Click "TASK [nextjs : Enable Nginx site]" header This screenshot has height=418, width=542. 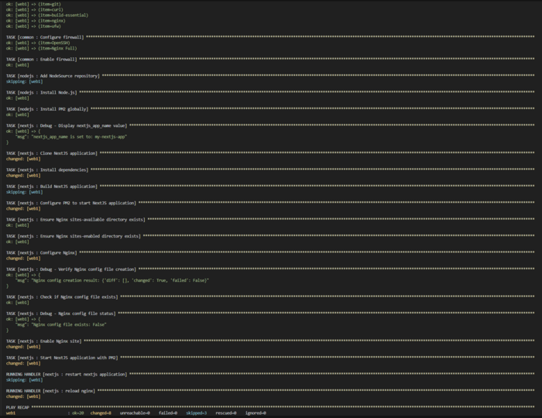tap(44, 341)
